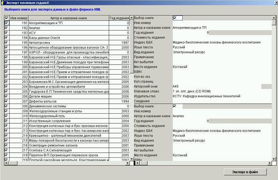This screenshot has height=180, width=278.
Task: Select row 205 Гундорова Е.П.
Action: [69, 91]
